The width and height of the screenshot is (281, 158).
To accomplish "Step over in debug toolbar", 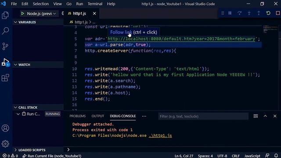I will (239, 13).
